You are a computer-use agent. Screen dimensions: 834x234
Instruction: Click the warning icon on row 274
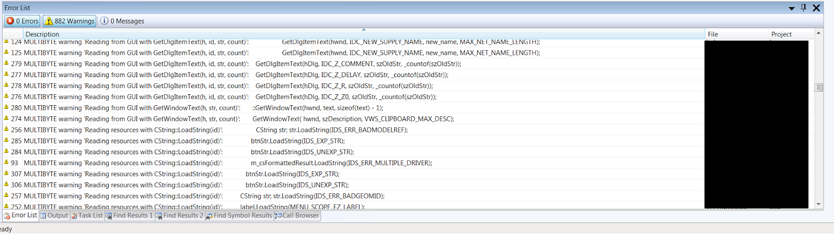6,118
